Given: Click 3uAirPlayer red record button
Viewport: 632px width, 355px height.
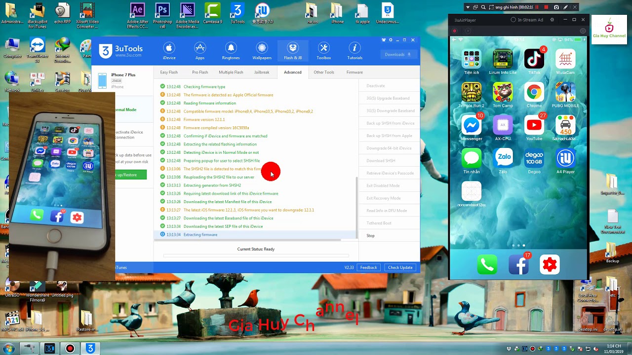Looking at the screenshot, I should tap(455, 31).
